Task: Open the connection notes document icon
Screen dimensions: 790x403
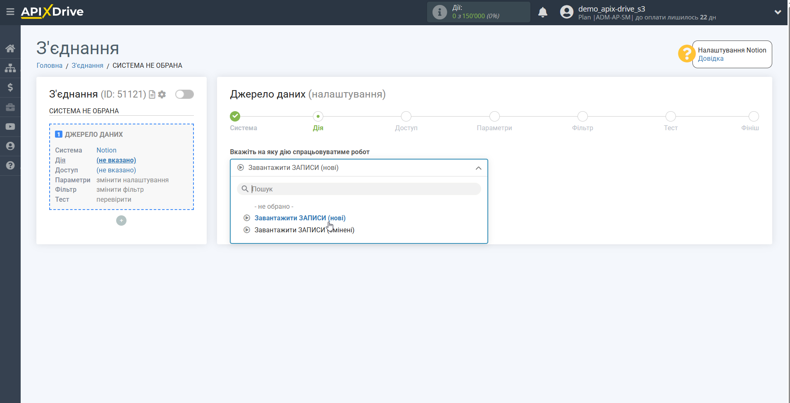Action: tap(152, 95)
